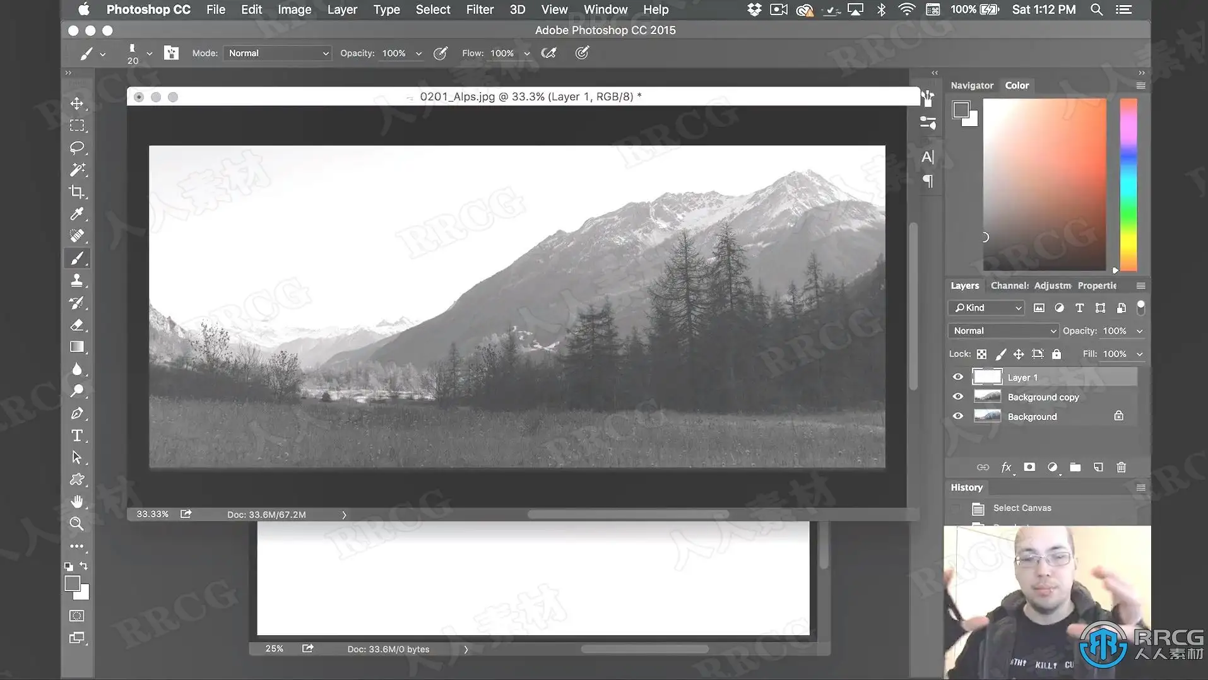Open the brush Mode dropdown
This screenshot has width=1208, height=680.
click(x=278, y=53)
